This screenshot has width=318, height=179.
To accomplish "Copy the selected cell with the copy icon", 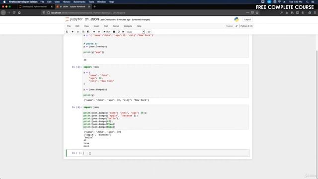I will 83,32.
